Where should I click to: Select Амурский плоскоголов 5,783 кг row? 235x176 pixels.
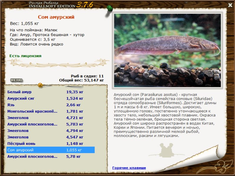point(51,124)
